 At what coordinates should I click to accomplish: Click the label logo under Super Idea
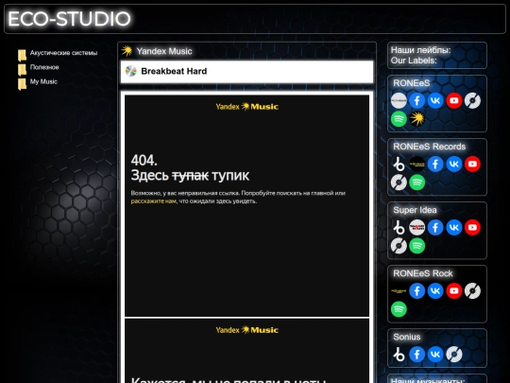pos(417,227)
